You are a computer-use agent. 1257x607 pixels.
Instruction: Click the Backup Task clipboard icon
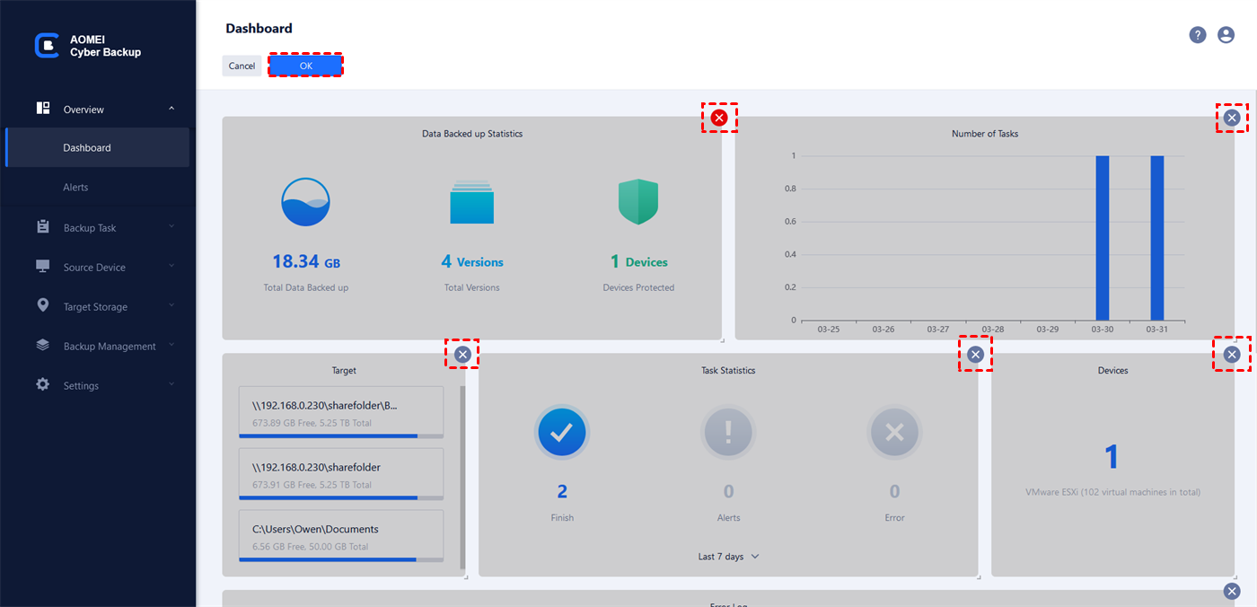43,227
